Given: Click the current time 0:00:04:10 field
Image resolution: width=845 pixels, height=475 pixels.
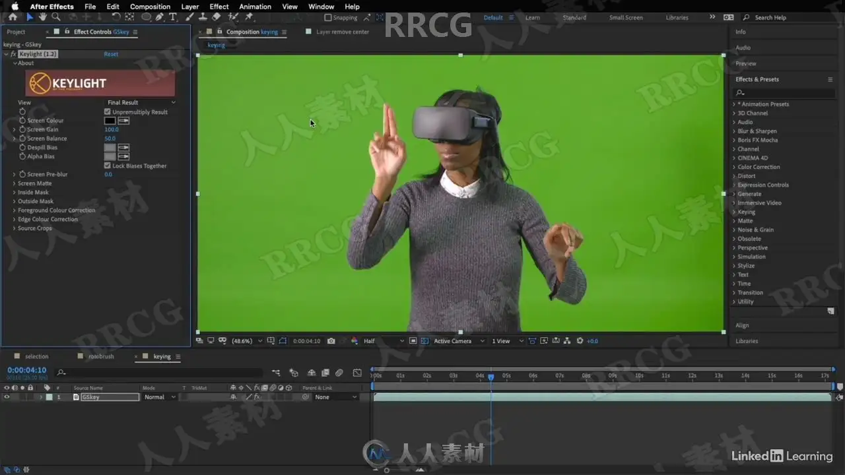Looking at the screenshot, I should [27, 370].
